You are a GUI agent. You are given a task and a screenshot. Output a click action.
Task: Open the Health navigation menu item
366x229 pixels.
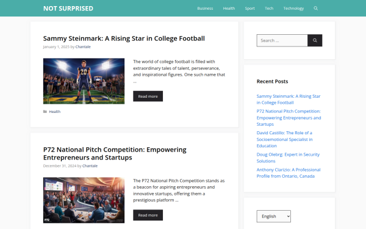click(x=229, y=9)
